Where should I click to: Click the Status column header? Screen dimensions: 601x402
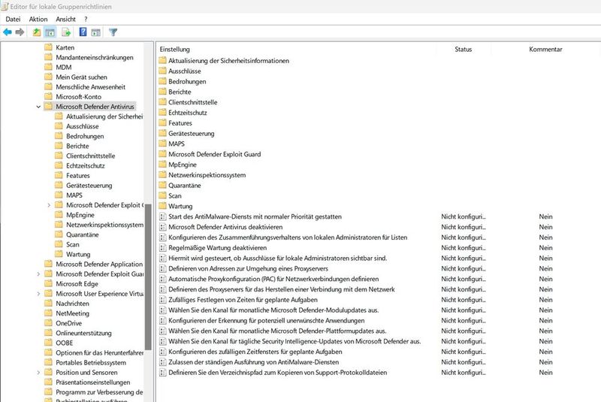464,50
